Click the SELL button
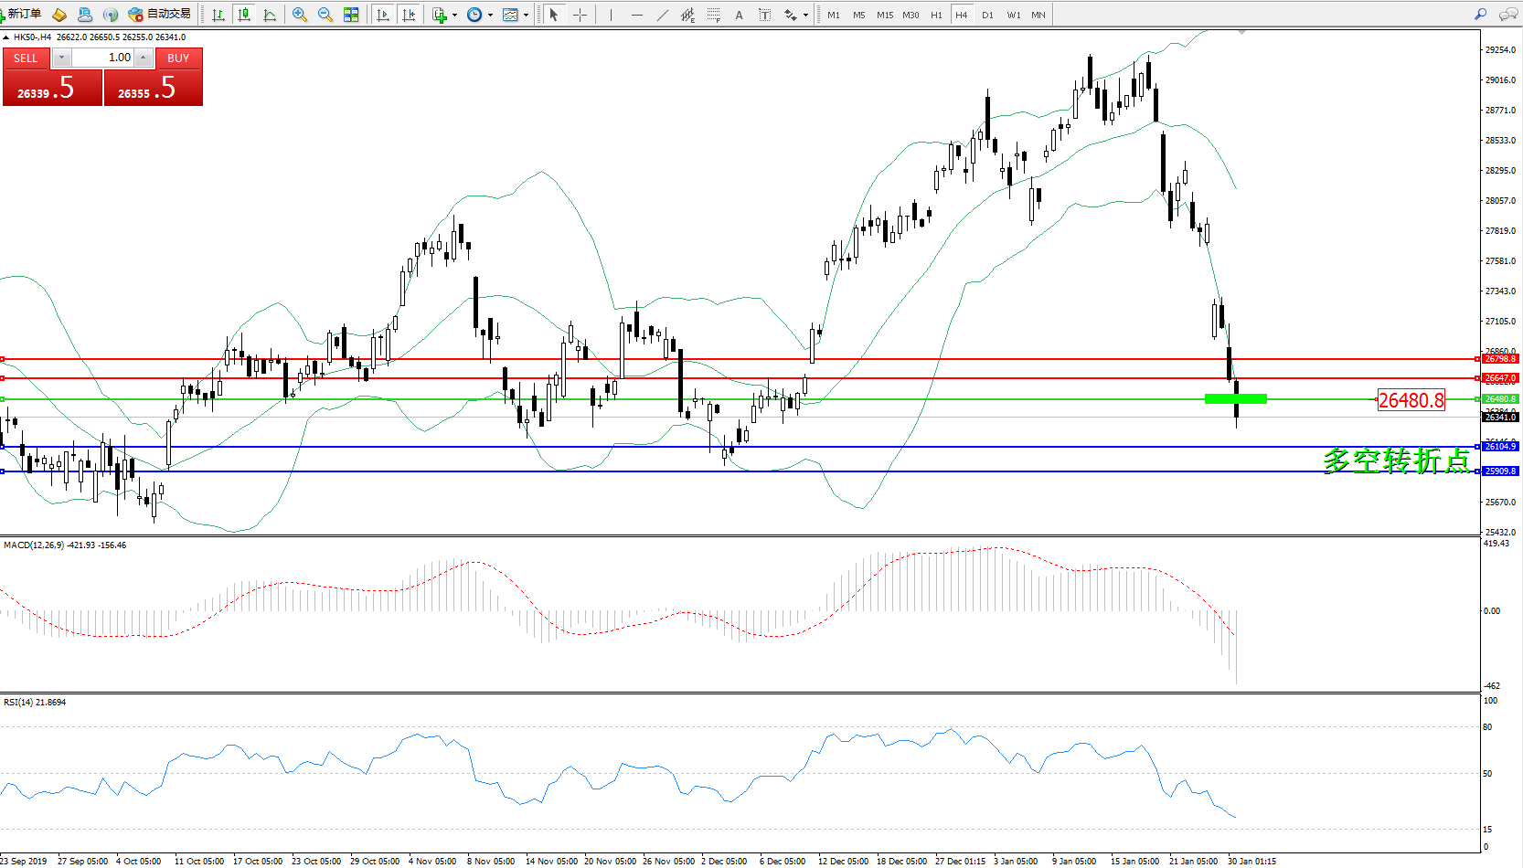Viewport: 1523px width, 868px height. click(x=26, y=58)
